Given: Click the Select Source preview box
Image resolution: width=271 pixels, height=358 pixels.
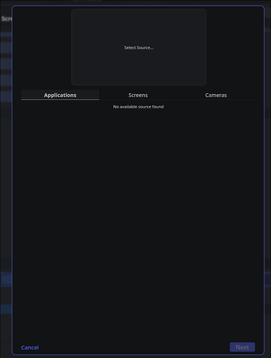Looking at the screenshot, I should tap(138, 47).
